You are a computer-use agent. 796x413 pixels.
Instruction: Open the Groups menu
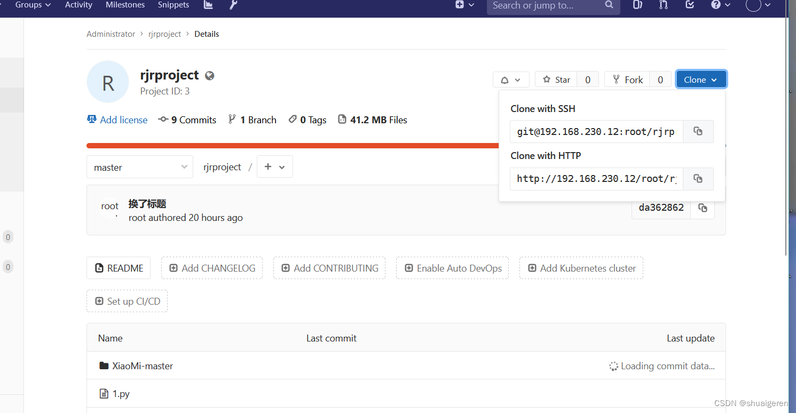[x=32, y=5]
